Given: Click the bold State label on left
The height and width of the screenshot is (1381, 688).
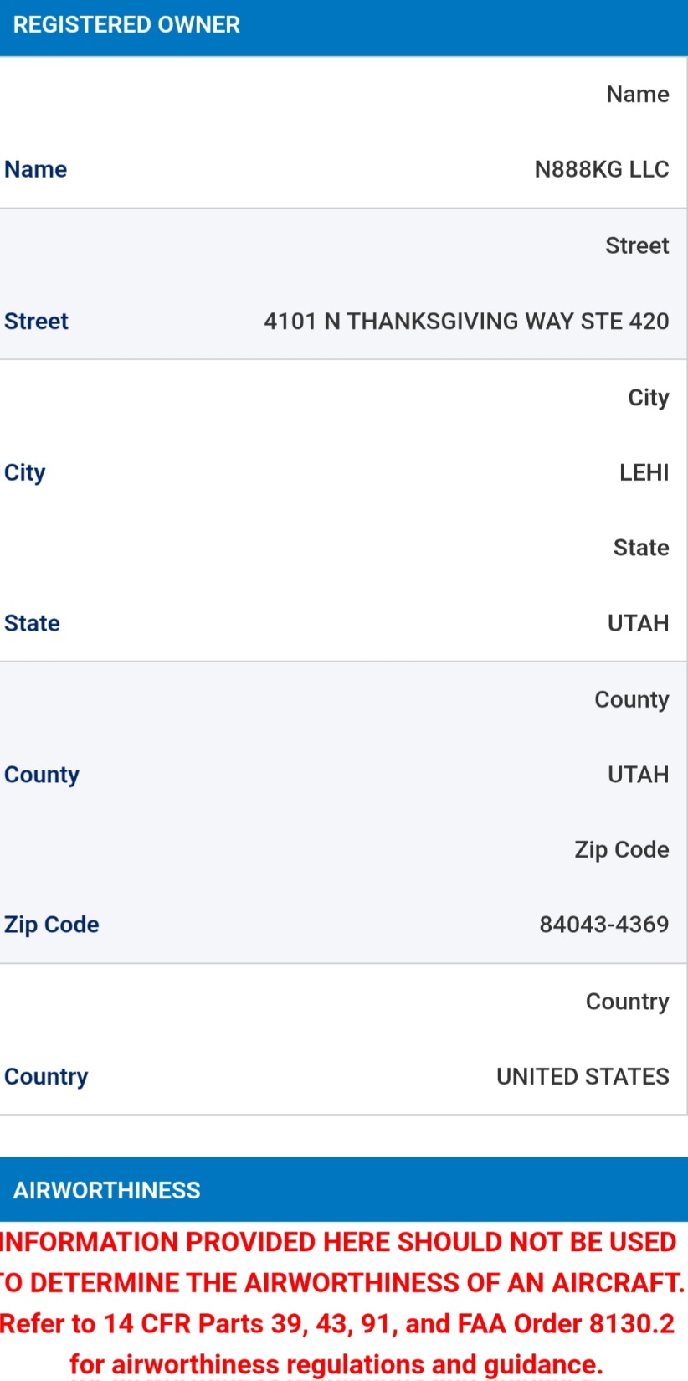Looking at the screenshot, I should [x=32, y=623].
